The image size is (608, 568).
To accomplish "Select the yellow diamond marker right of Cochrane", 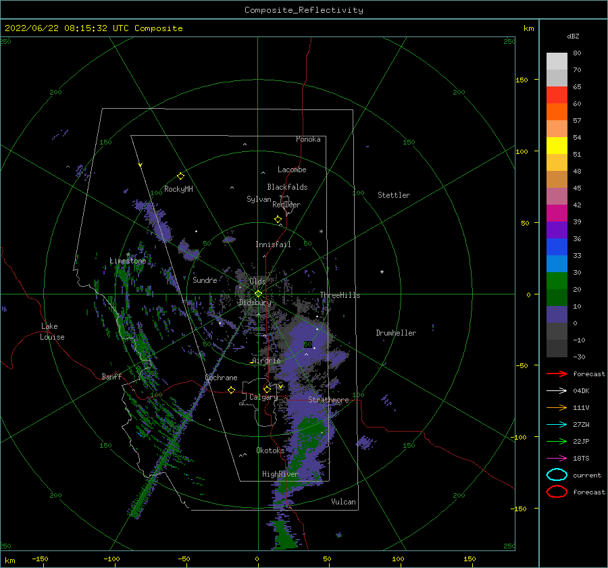I will pyautogui.click(x=232, y=390).
